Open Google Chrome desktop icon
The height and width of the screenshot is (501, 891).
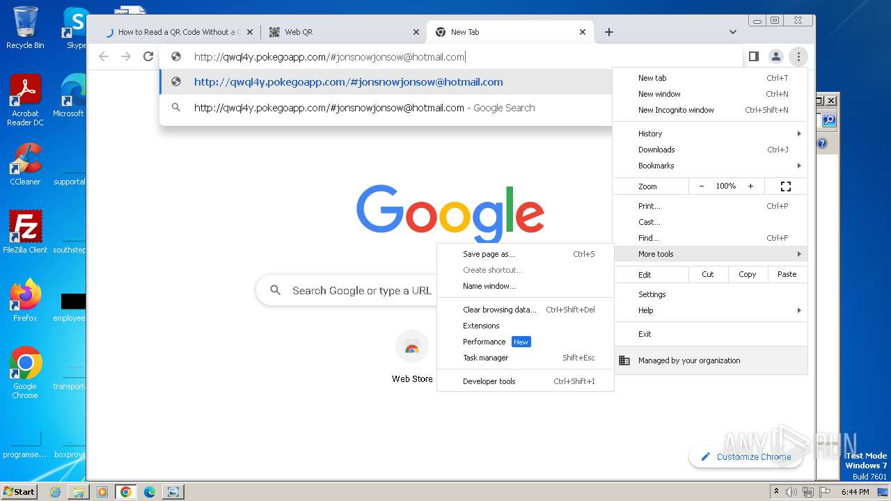(x=25, y=372)
